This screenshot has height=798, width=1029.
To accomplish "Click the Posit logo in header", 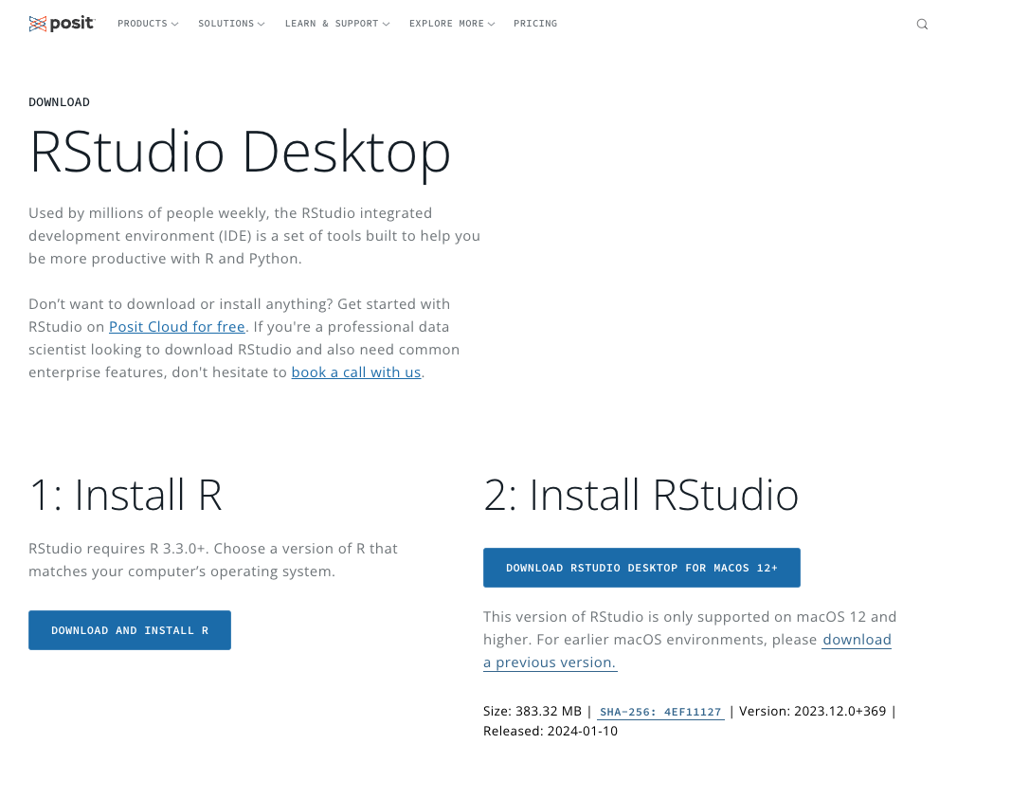I will pos(62,24).
